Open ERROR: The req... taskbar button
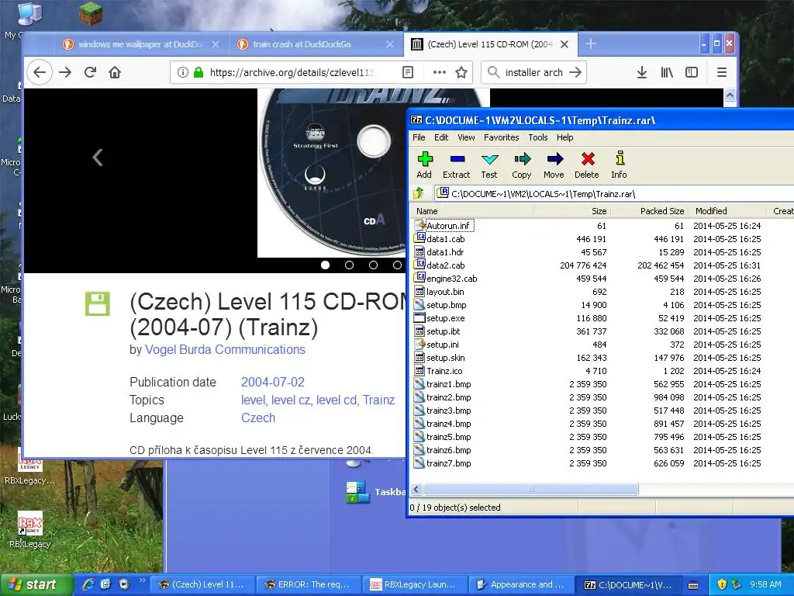This screenshot has height=596, width=794. tap(308, 584)
